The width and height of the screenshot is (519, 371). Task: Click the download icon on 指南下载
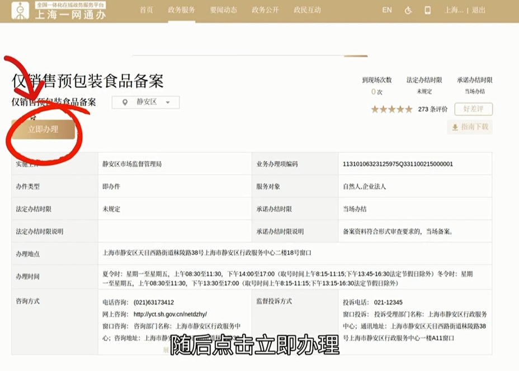[x=455, y=127]
